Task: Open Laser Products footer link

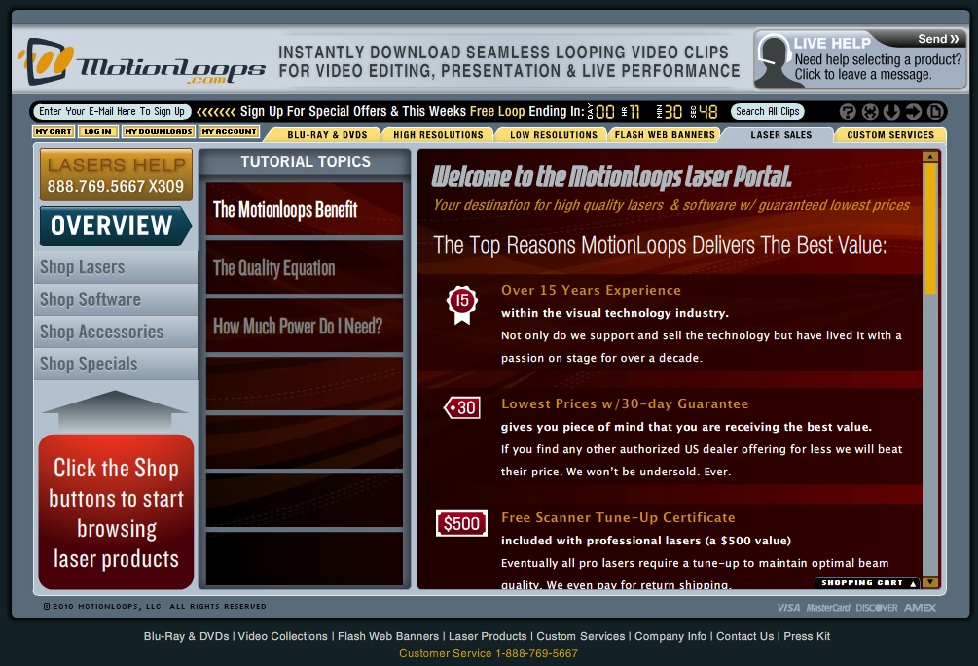Action: [488, 636]
